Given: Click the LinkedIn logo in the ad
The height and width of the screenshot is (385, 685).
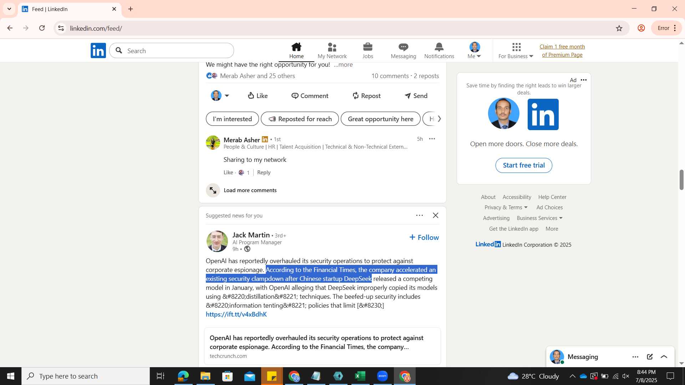Looking at the screenshot, I should [543, 114].
